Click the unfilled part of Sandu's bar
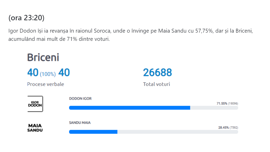The image size is (270, 152). 178,132
